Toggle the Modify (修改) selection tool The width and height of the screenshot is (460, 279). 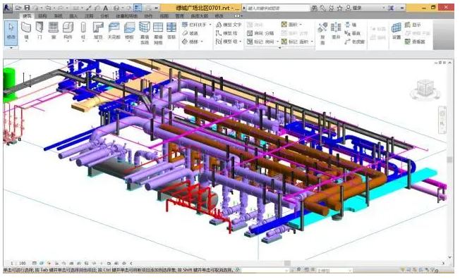pyautogui.click(x=11, y=32)
